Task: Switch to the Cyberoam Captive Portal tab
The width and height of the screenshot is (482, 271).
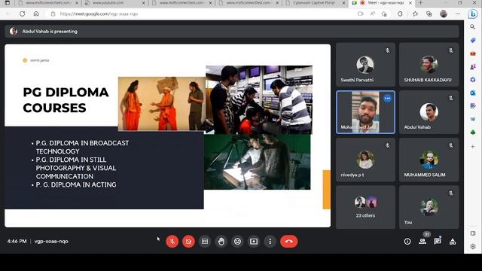Action: pos(316,3)
